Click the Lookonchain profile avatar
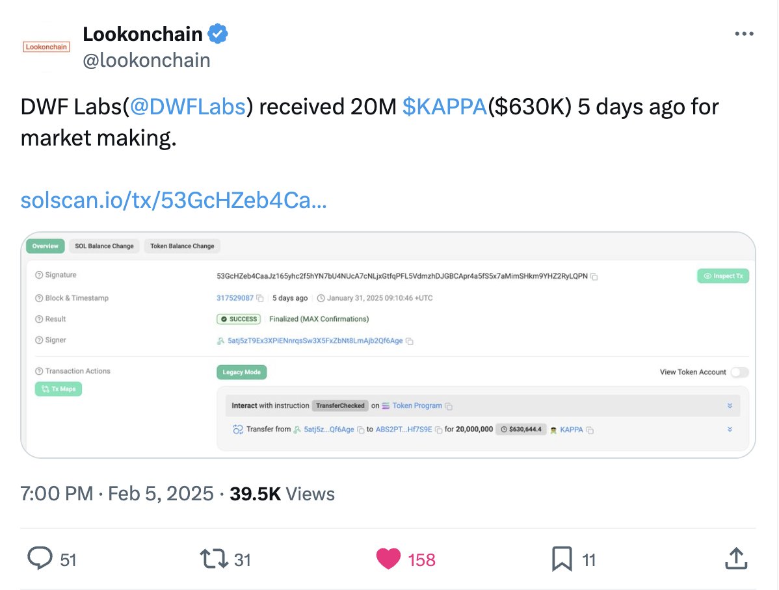779x590 pixels. [x=46, y=47]
